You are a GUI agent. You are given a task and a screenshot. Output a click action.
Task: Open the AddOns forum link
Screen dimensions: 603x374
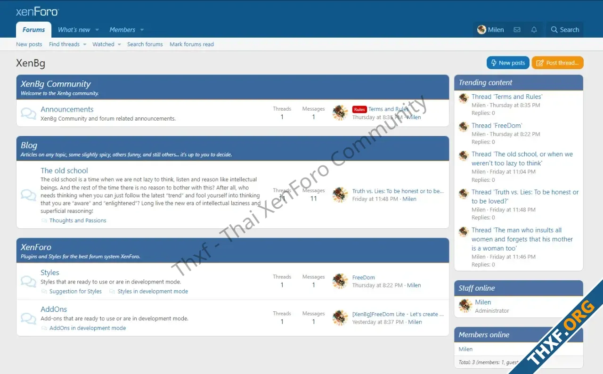[x=54, y=309]
